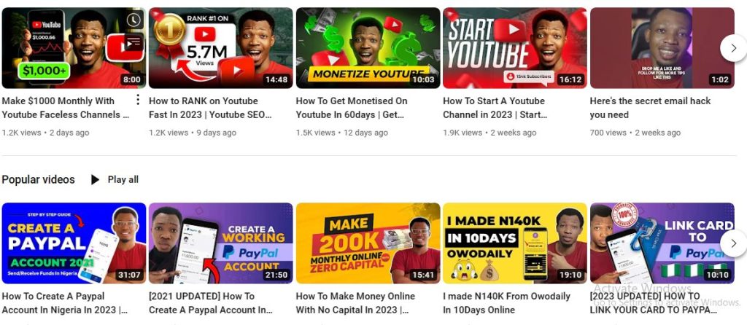Open title Make $1000 Monthly With Youtube Faceless
This screenshot has height=325, width=747.
[66, 108]
